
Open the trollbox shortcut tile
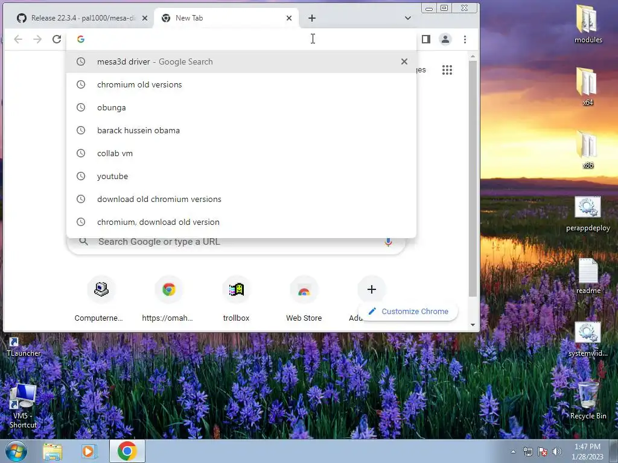point(236,299)
